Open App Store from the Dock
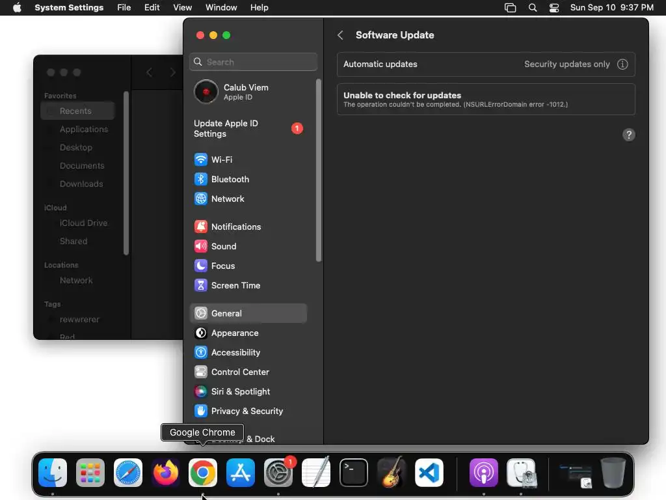 [x=241, y=473]
